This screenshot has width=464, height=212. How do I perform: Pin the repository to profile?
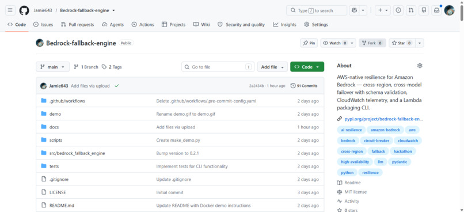pyautogui.click(x=309, y=43)
